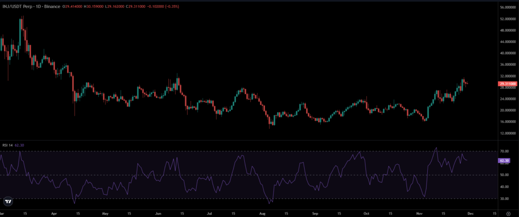Click the Nov label on time axis

point(419,213)
